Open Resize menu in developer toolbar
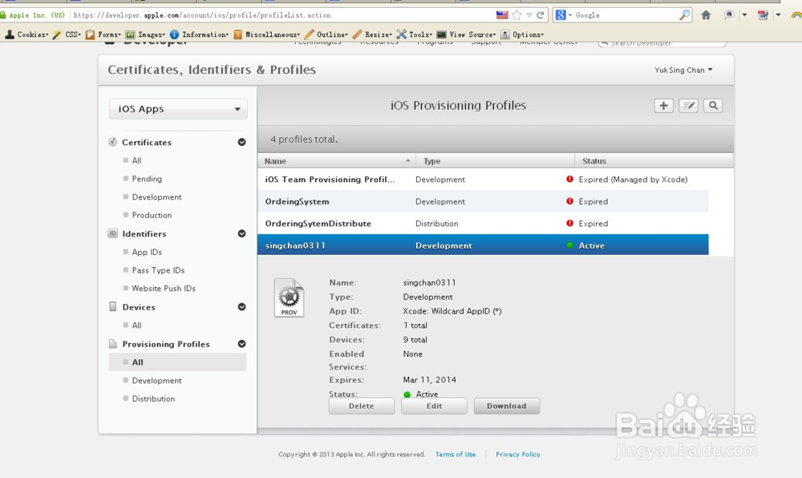802x478 pixels. 372,34
